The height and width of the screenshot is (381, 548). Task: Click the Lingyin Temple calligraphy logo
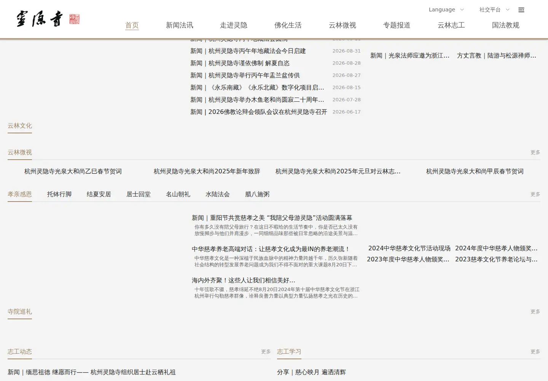[48, 19]
